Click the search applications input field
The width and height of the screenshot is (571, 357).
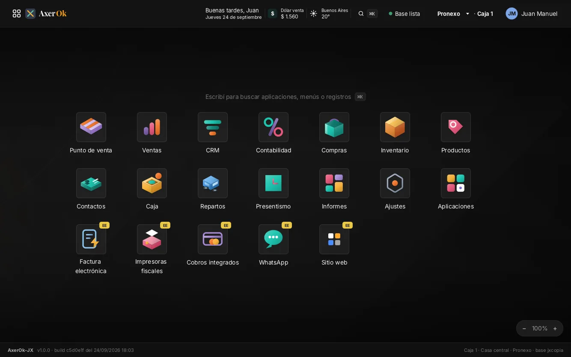pyautogui.click(x=285, y=97)
